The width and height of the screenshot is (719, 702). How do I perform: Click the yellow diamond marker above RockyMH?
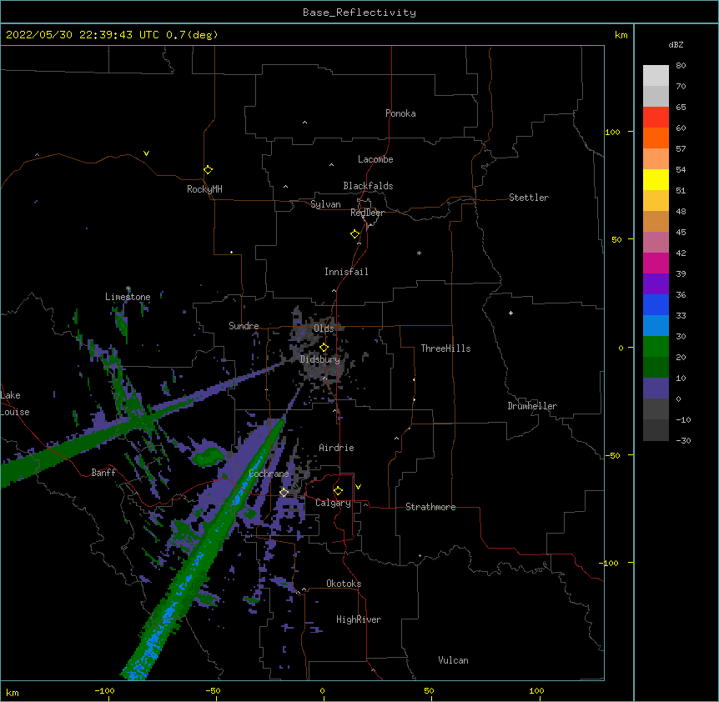coord(208,170)
